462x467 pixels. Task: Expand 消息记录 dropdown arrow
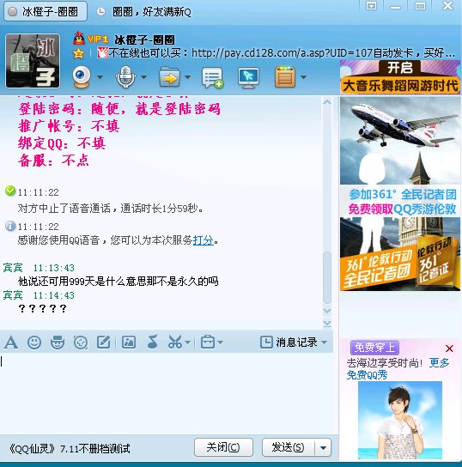pos(325,343)
